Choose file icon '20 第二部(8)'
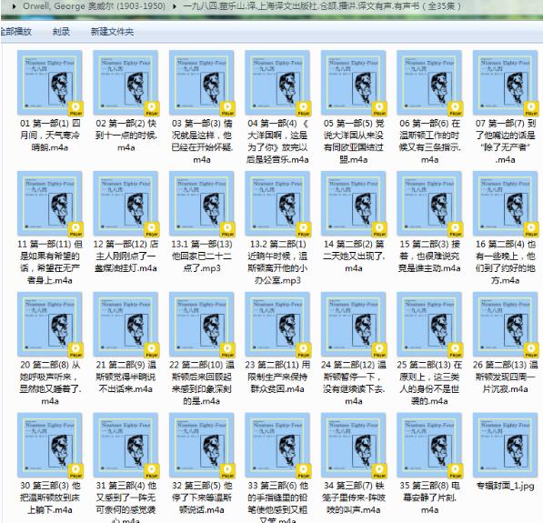Screen dimensions: 543x523 pyautogui.click(x=50, y=324)
